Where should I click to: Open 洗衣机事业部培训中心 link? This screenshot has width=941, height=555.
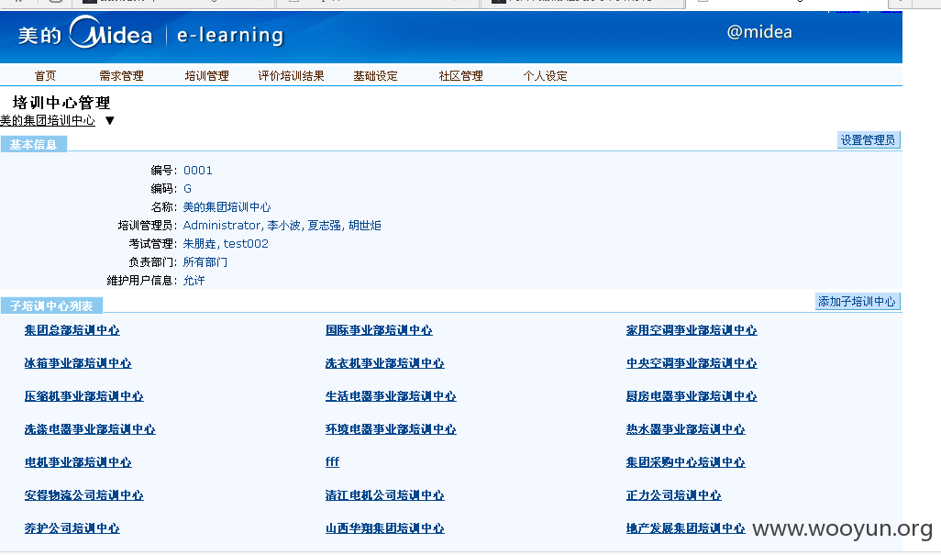pyautogui.click(x=384, y=363)
